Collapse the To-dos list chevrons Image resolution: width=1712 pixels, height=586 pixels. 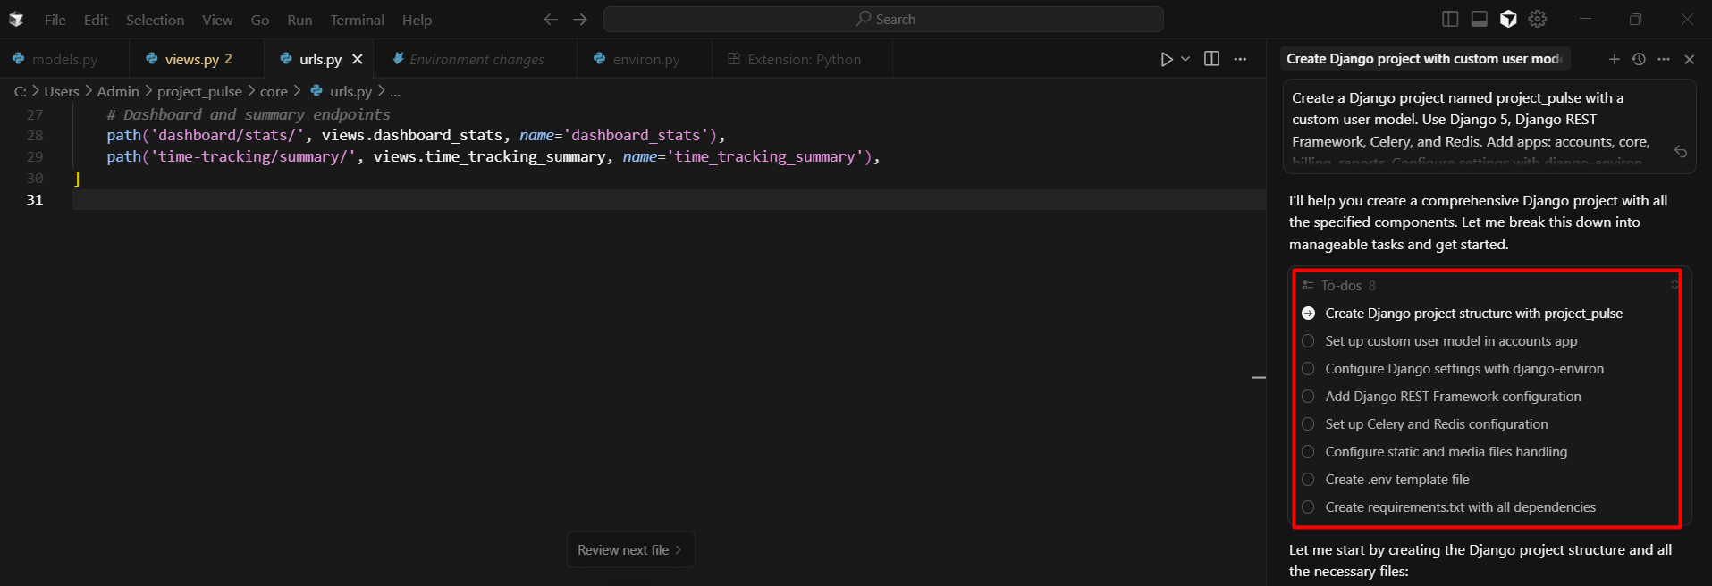pos(1674,286)
